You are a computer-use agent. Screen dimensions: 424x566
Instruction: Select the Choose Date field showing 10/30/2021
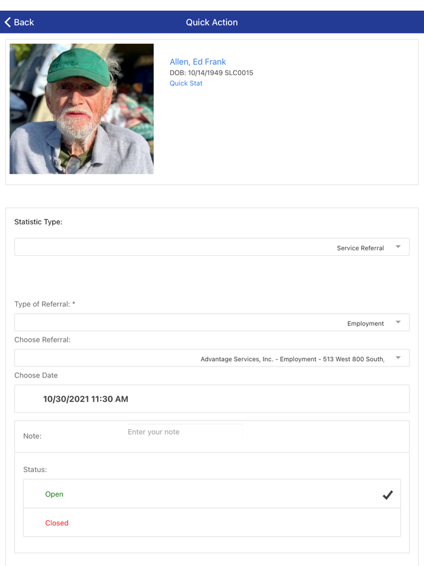coord(212,399)
